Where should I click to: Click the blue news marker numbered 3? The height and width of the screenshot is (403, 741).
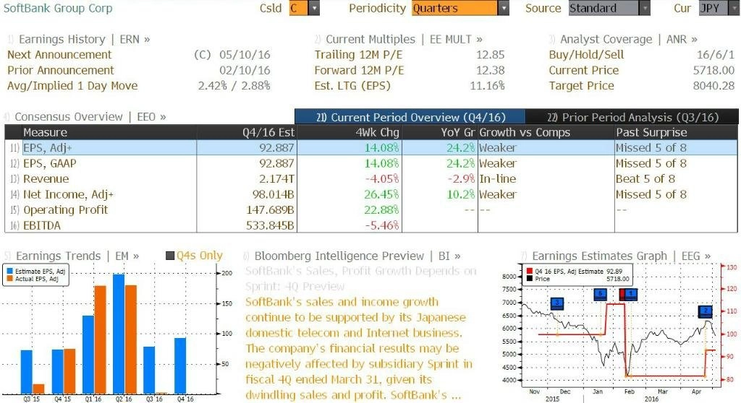pyautogui.click(x=557, y=303)
